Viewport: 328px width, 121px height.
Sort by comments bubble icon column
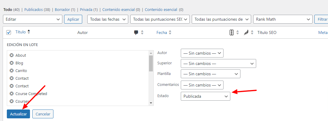pyautogui.click(x=139, y=32)
